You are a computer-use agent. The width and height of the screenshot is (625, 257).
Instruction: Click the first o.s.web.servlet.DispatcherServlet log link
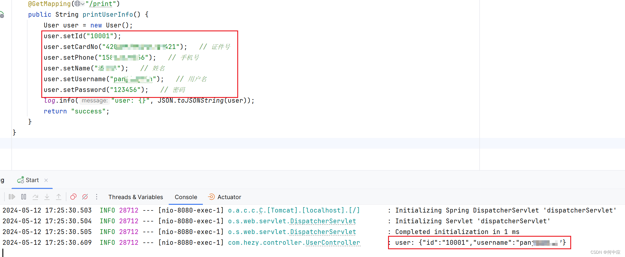tap(292, 221)
